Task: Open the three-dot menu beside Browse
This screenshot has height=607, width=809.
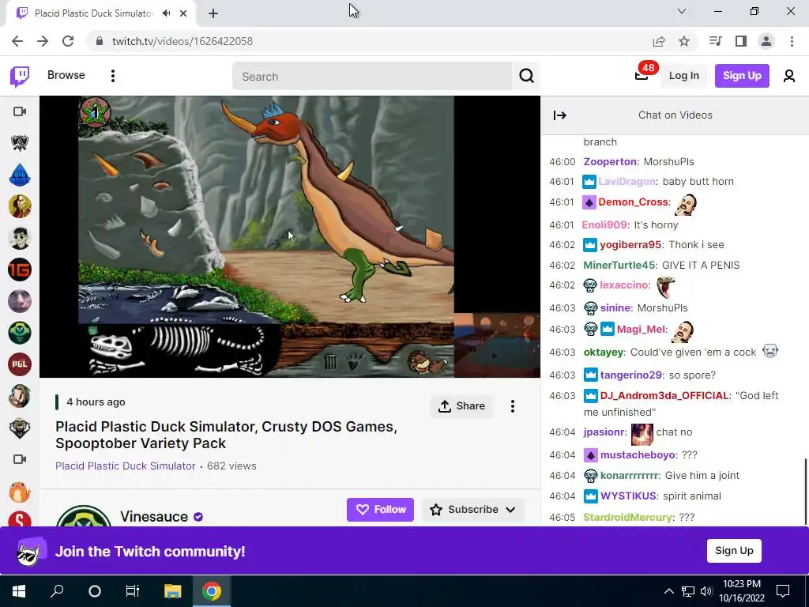Action: [x=112, y=76]
